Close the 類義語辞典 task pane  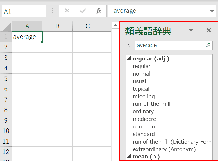(208, 30)
